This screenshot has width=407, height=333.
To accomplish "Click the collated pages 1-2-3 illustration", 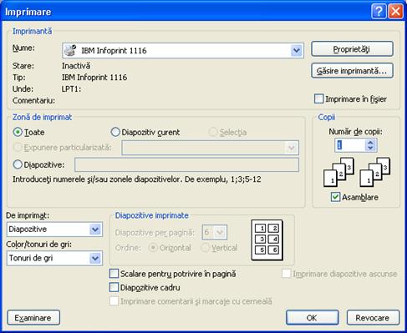I will coord(357,172).
